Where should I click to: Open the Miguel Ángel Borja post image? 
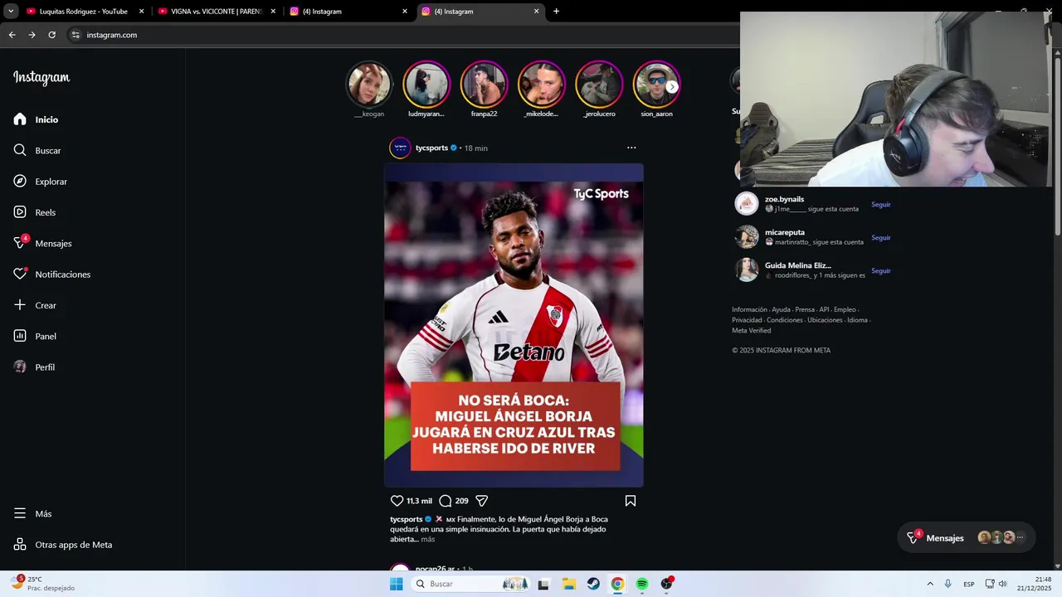coord(514,325)
